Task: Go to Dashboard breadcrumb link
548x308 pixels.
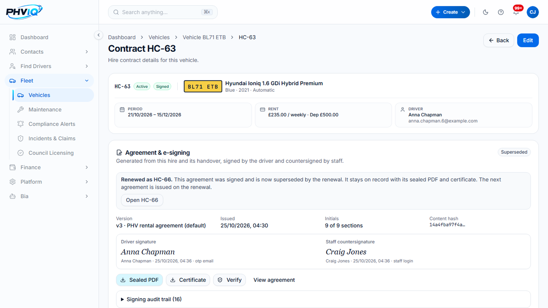Action: tap(122, 37)
